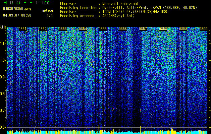Viewport: 211px width, 134px height.
Task: Click the 0853 time marker
Action: (63, 29)
